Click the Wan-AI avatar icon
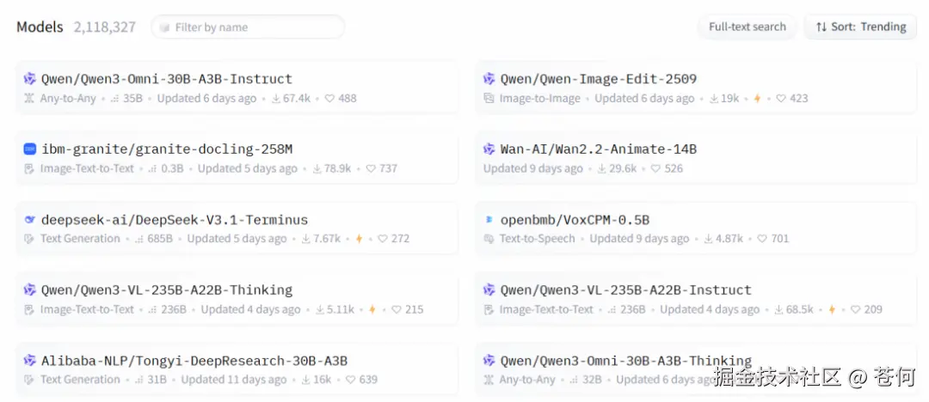Viewport: 929px width, 402px height. click(489, 149)
